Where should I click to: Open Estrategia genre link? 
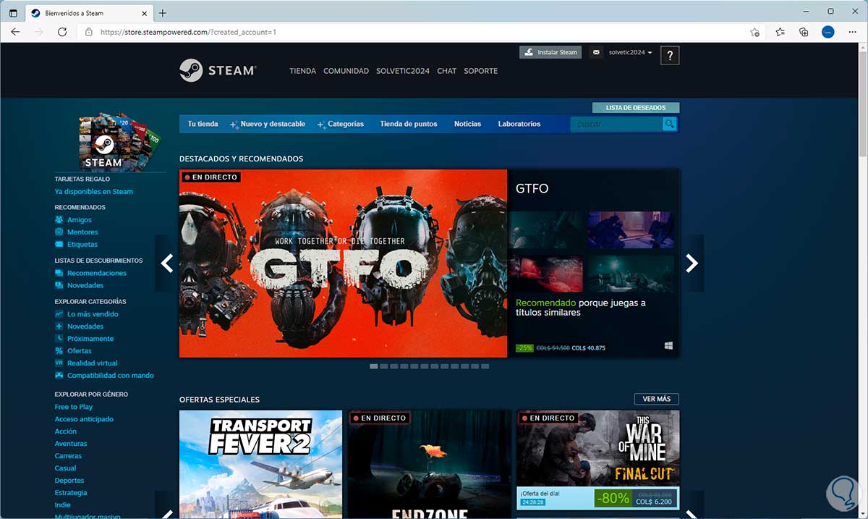coord(71,493)
